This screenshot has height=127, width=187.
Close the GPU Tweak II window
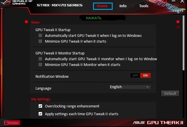coord(182,1)
